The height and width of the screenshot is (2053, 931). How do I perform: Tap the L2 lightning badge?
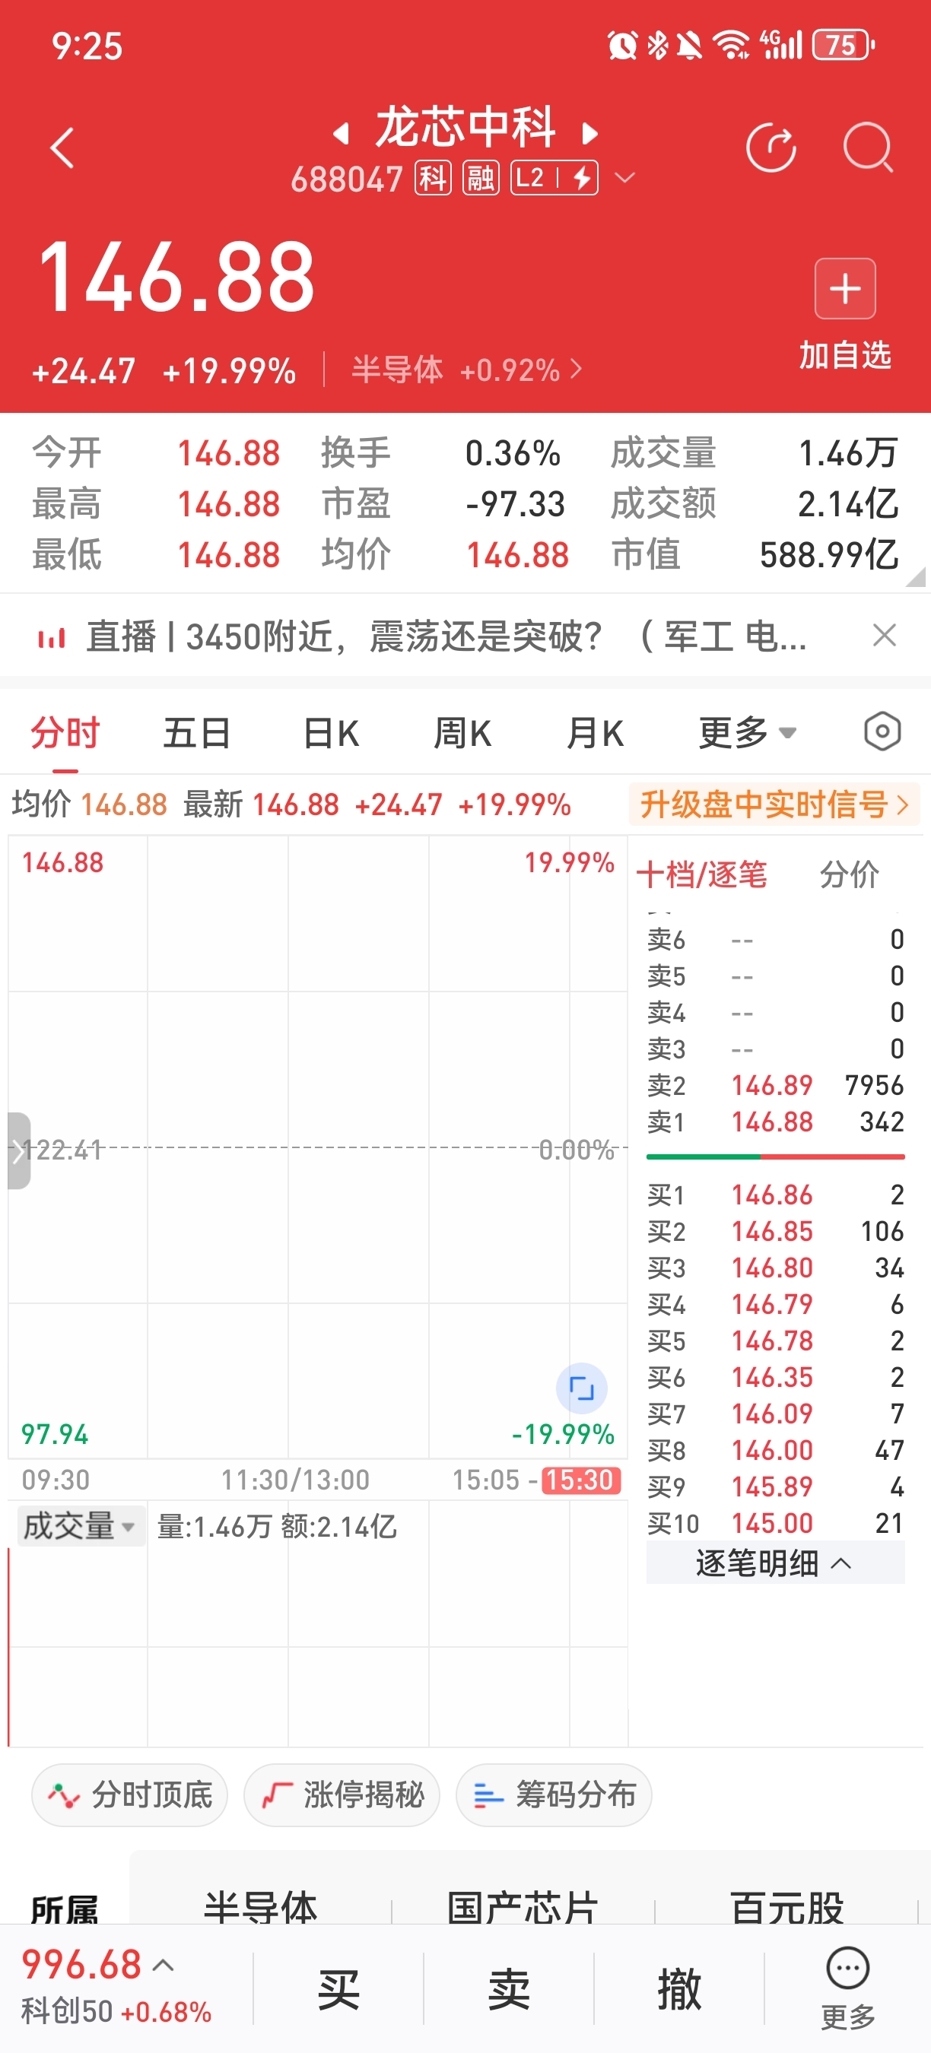(x=554, y=178)
